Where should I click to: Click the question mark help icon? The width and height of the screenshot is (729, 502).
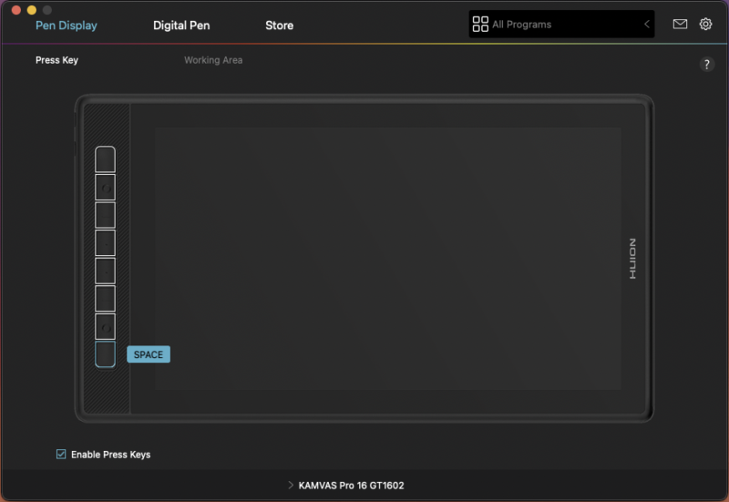point(707,64)
